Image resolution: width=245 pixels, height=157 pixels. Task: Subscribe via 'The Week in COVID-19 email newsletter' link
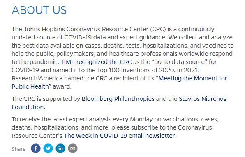click(119, 136)
